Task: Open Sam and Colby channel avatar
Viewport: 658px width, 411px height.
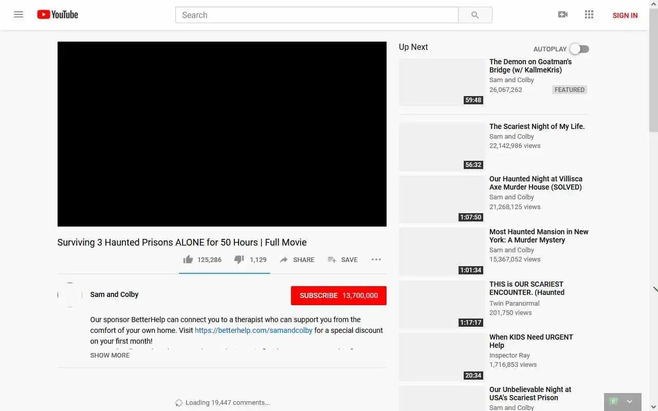Action: (70, 295)
